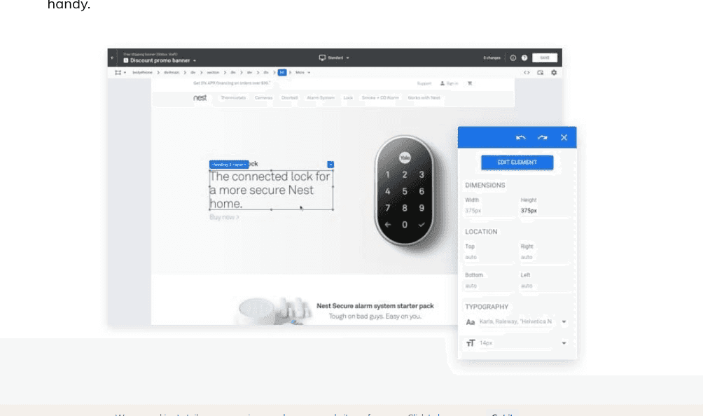Image resolution: width=703 pixels, height=416 pixels.
Task: Click the TYPOGRAPHY section heading
Action: pos(487,307)
